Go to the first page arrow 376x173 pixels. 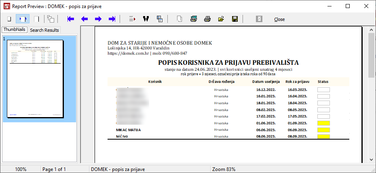tap(71, 19)
